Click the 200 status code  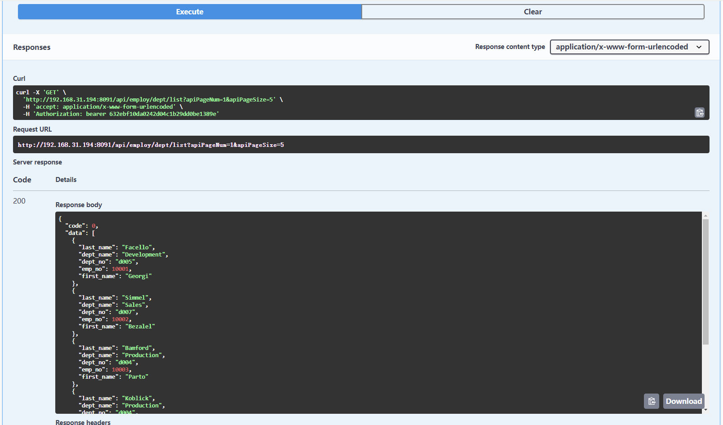click(19, 201)
